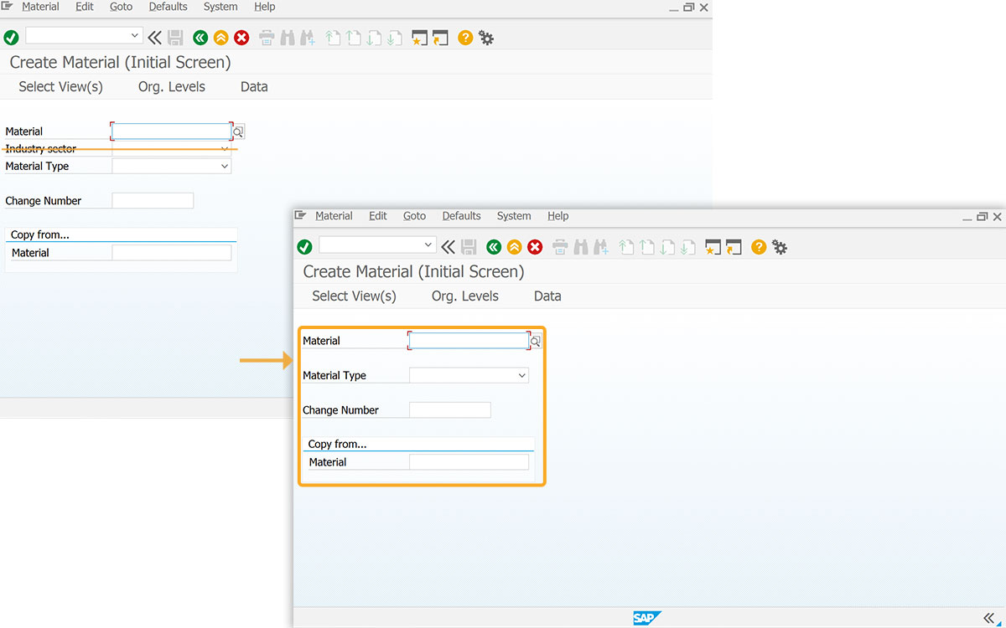Open System menu in front window
The image size is (1006, 628).
pos(514,216)
